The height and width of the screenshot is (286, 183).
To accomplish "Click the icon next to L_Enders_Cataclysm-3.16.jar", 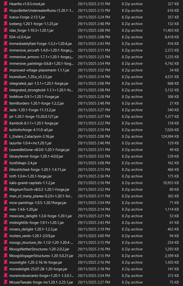I will point(5,137).
